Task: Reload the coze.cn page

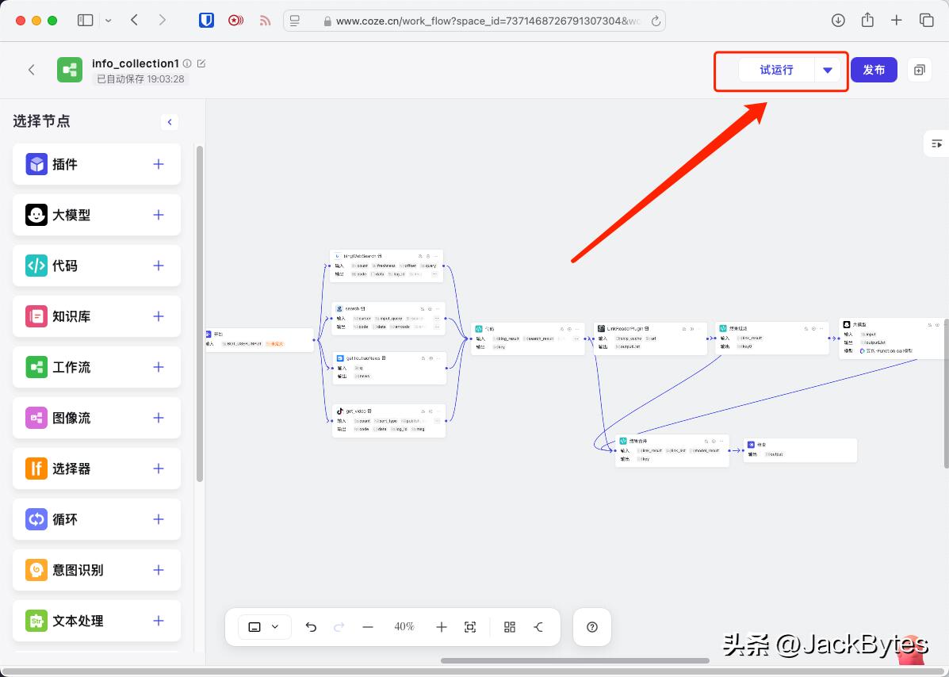Action: coord(656,21)
